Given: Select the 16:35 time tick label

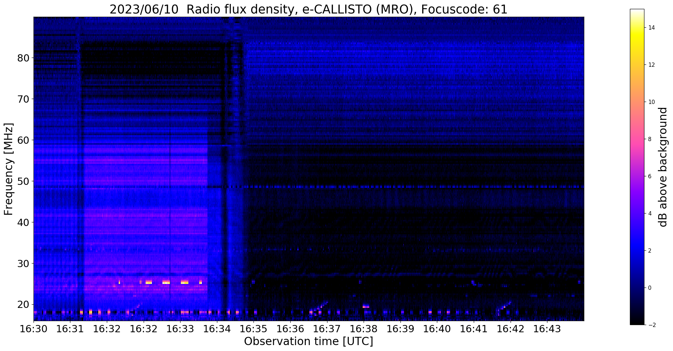Looking at the screenshot, I should click(x=253, y=329).
